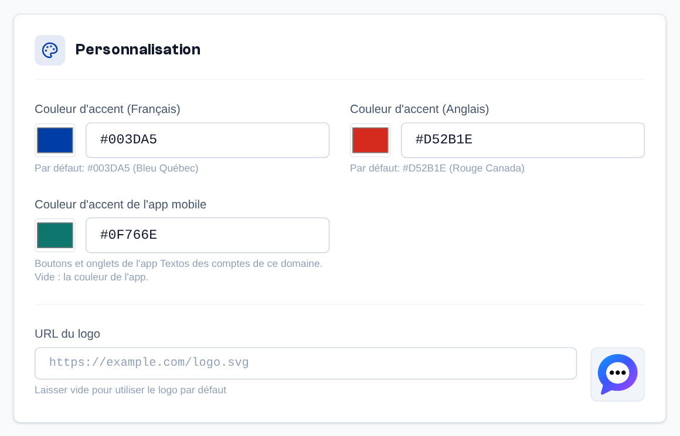Click the Personnalisation section heading

(x=138, y=50)
